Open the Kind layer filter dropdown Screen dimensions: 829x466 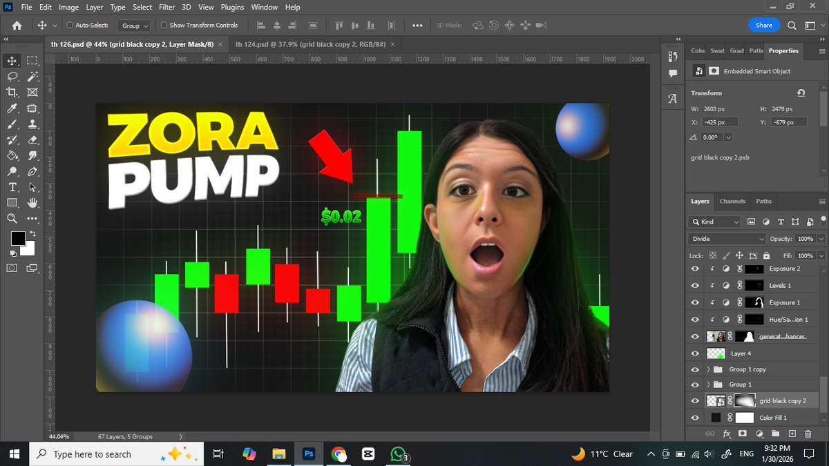pos(715,222)
